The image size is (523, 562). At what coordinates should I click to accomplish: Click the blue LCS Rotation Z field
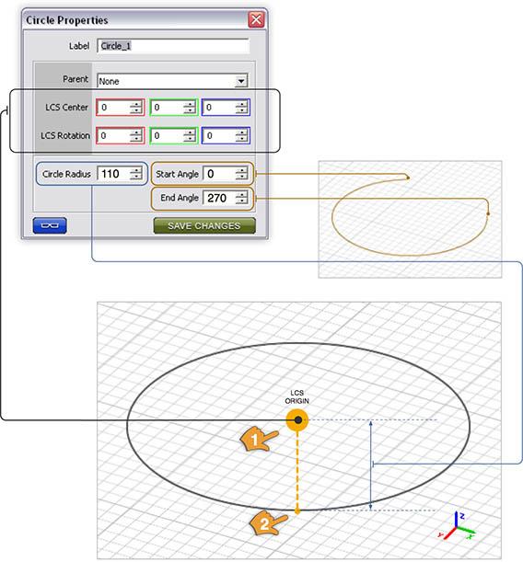(x=226, y=135)
